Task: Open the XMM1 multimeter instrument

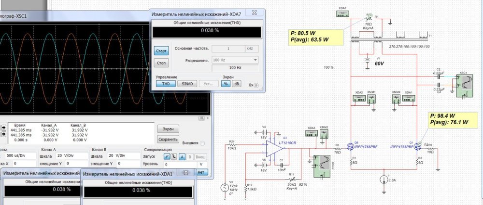Action: point(371,99)
